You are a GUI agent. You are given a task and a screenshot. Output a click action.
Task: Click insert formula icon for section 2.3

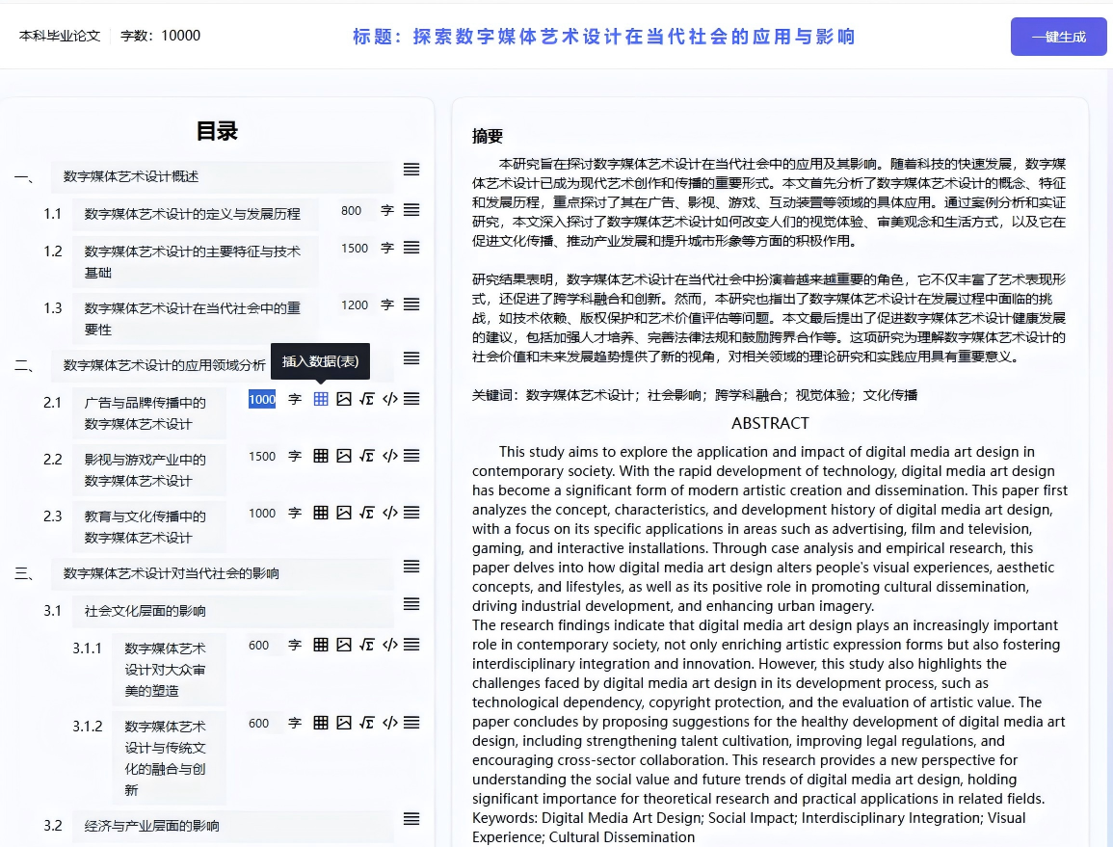click(367, 513)
